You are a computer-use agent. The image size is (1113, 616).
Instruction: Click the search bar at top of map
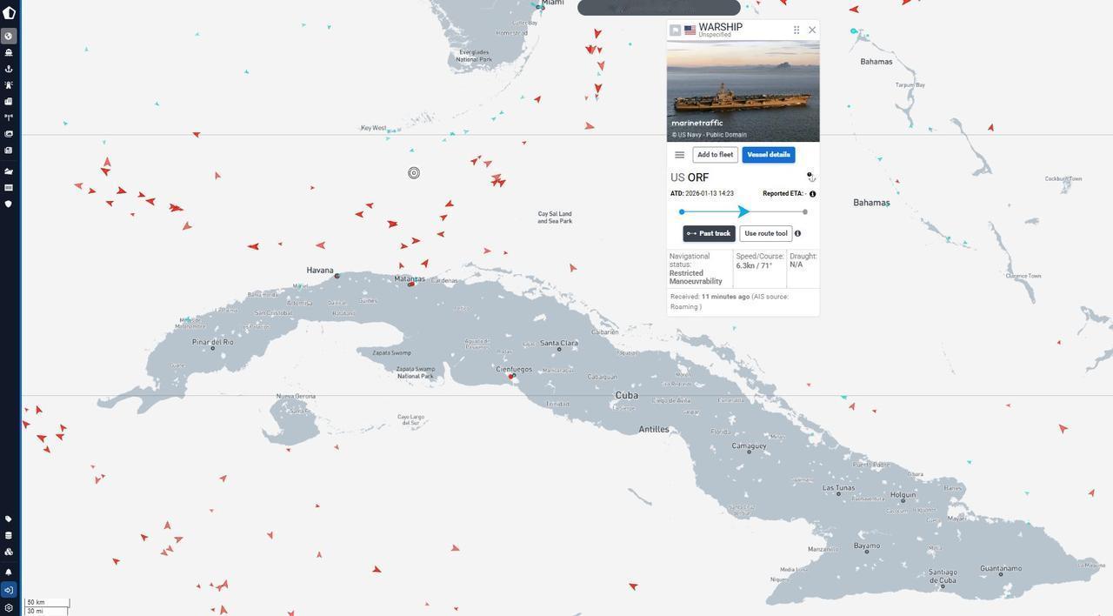pyautogui.click(x=659, y=8)
